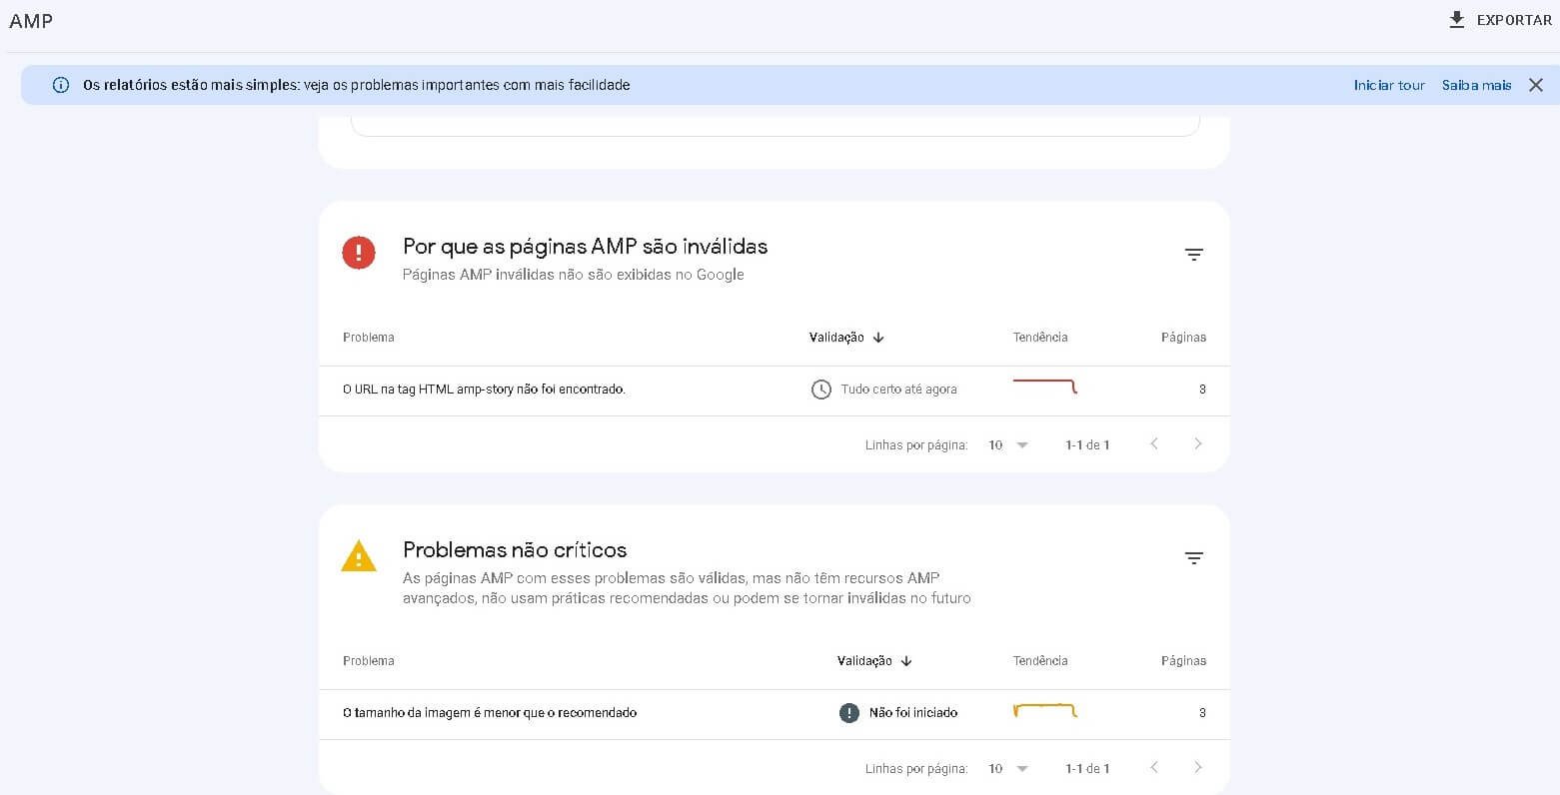The width and height of the screenshot is (1560, 795).
Task: Open the amp-story URL not found issue row
Action: click(774, 390)
